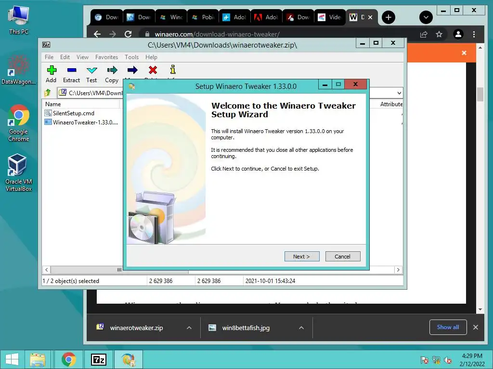The image size is (493, 369).
Task: Close the active Chrome tab
Action: click(370, 17)
